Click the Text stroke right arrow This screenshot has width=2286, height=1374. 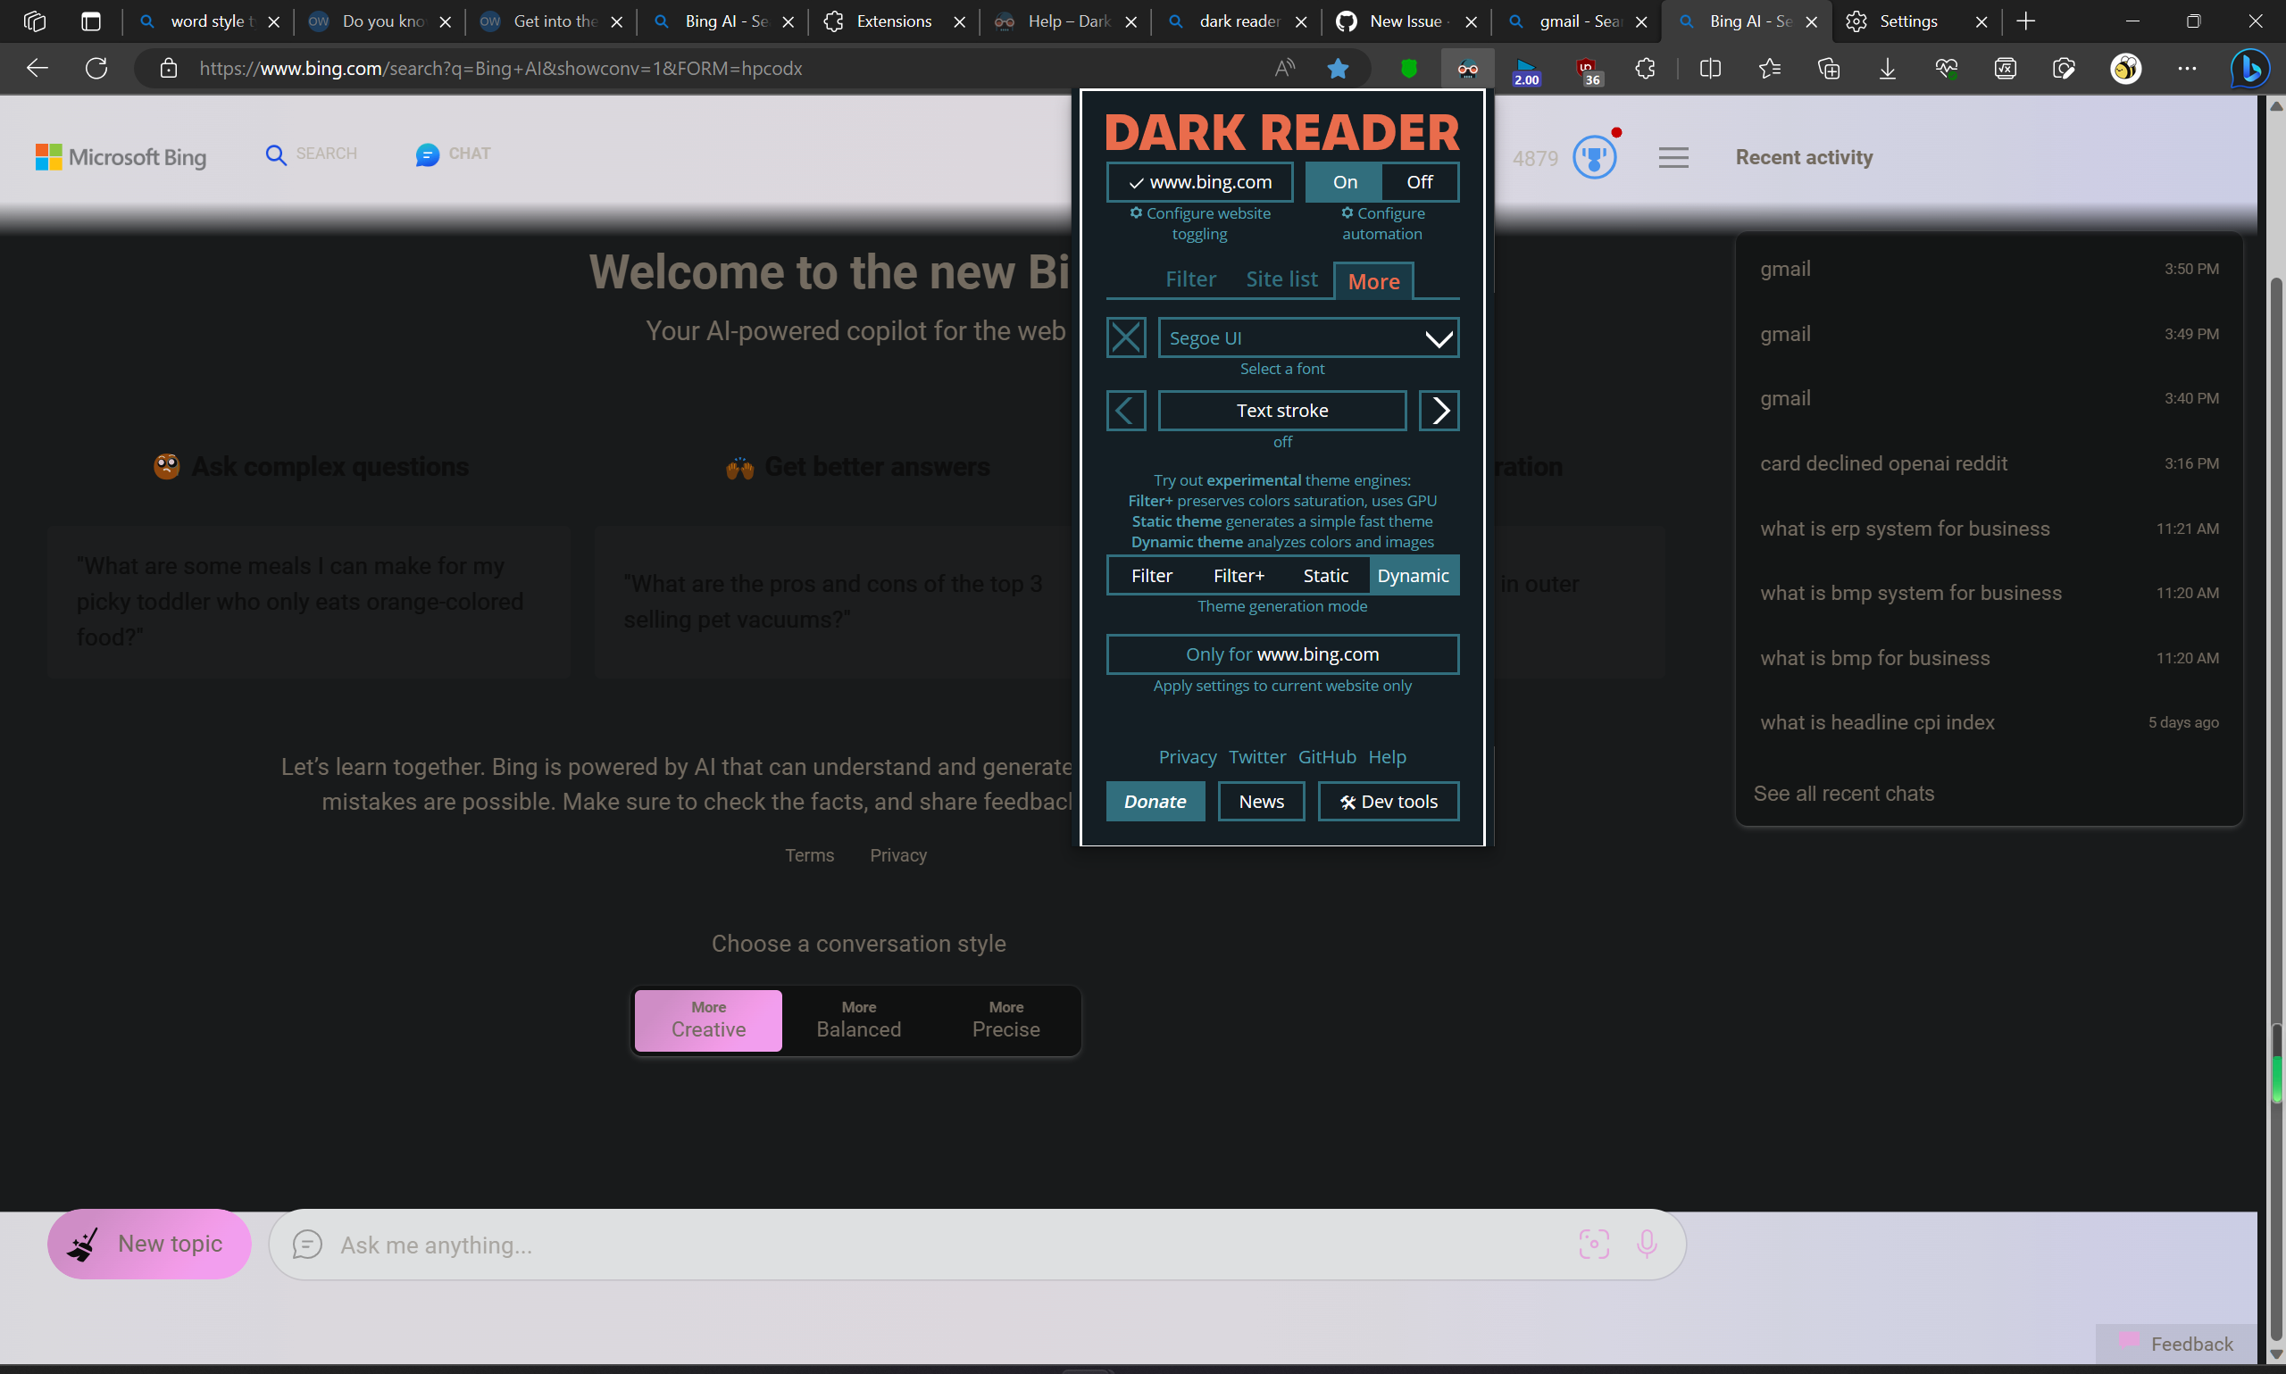click(x=1438, y=410)
